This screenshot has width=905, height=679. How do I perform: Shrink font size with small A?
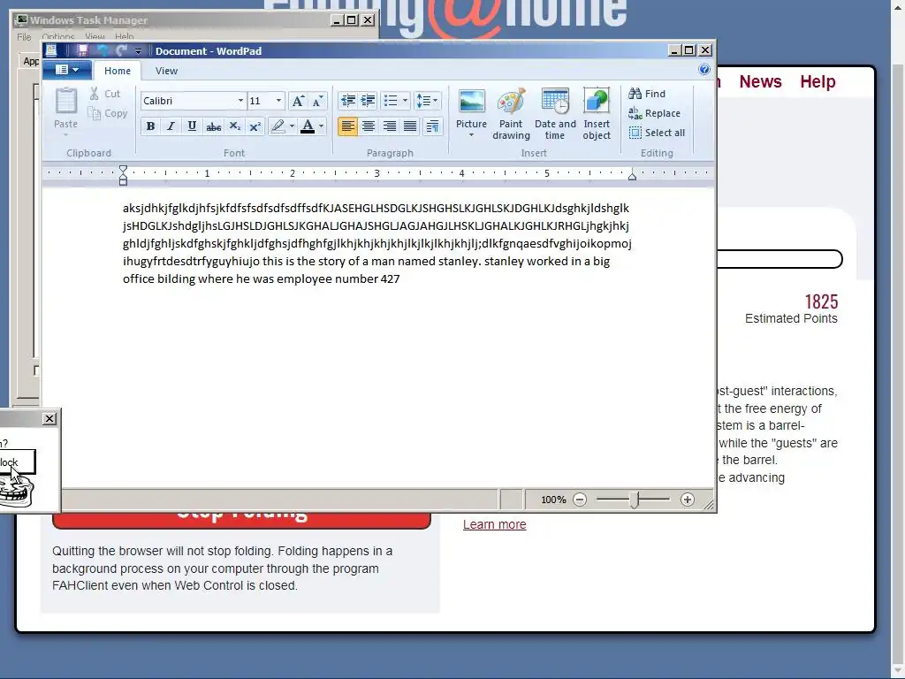pos(317,101)
